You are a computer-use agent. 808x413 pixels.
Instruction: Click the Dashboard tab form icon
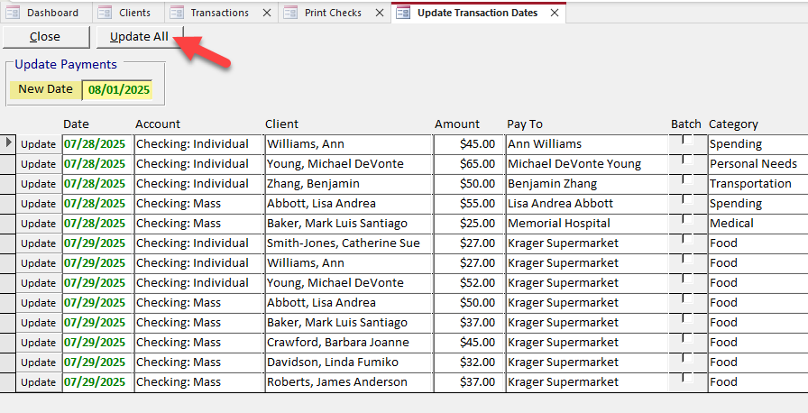coord(13,13)
